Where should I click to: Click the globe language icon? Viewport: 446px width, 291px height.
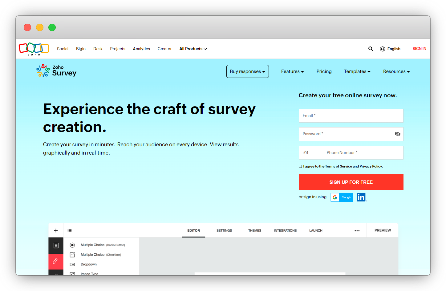(x=383, y=49)
